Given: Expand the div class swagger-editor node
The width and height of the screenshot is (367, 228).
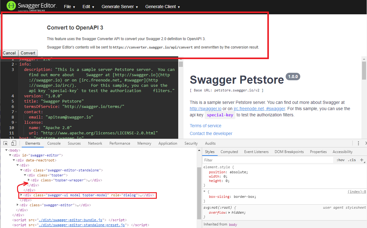Looking at the screenshot, I should [18, 205].
